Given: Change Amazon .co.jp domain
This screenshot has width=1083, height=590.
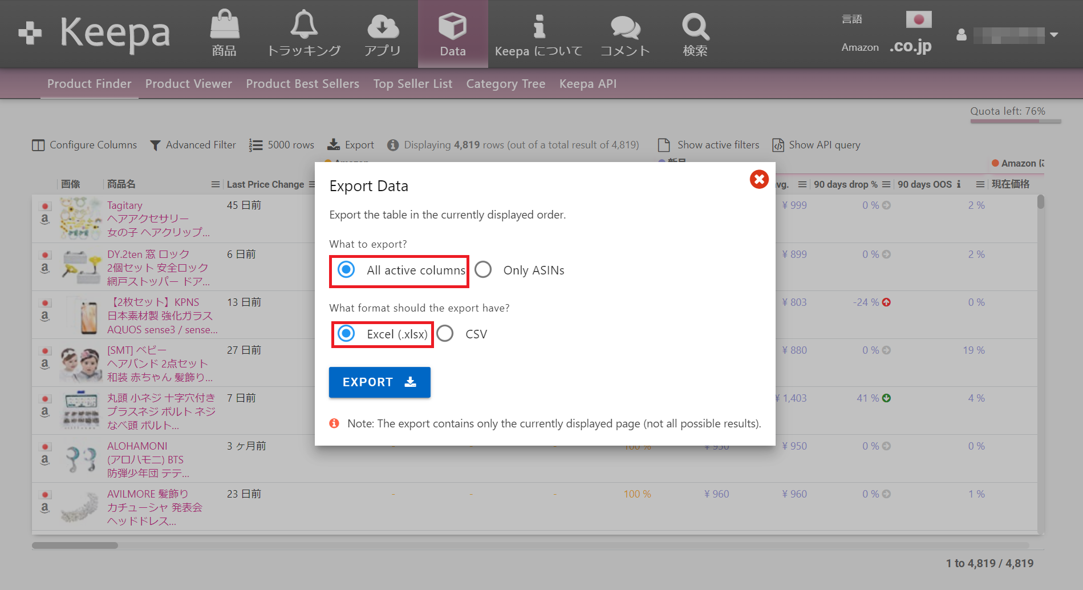Looking at the screenshot, I should [x=910, y=46].
